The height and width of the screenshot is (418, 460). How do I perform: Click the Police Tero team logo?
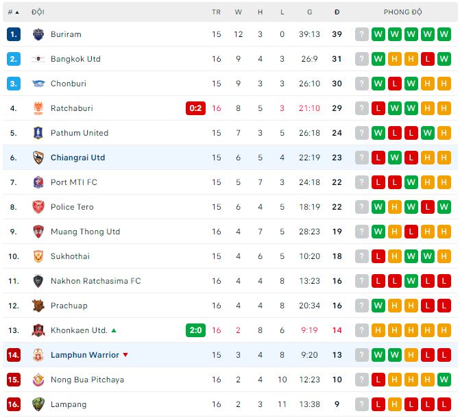(x=38, y=207)
